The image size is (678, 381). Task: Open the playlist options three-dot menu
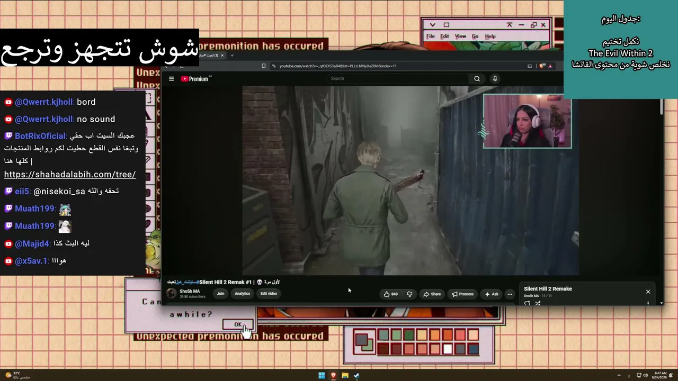(648, 303)
